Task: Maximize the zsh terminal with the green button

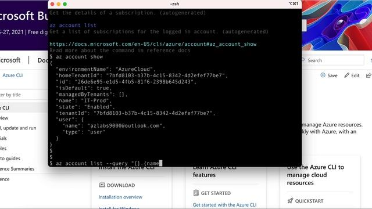Action: pos(65,4)
